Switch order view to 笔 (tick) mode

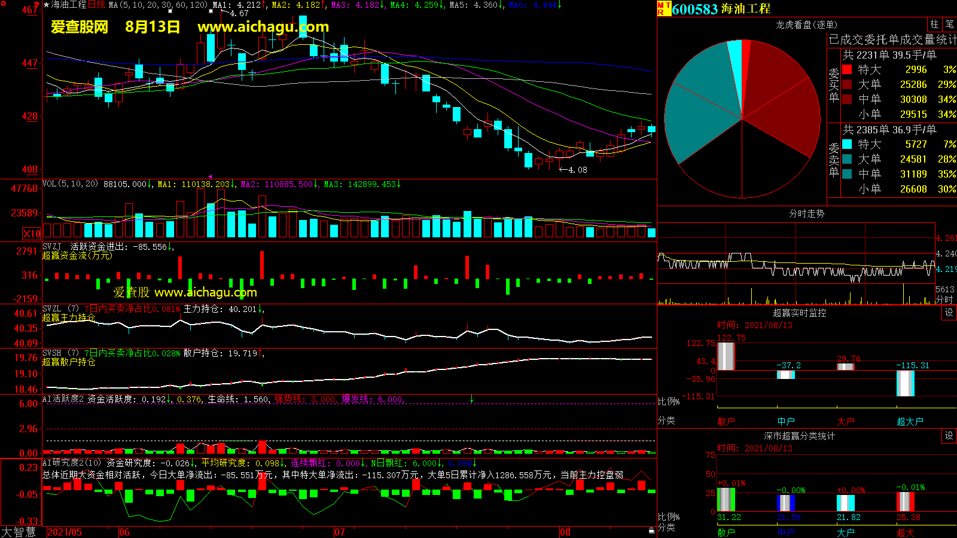pos(949,25)
